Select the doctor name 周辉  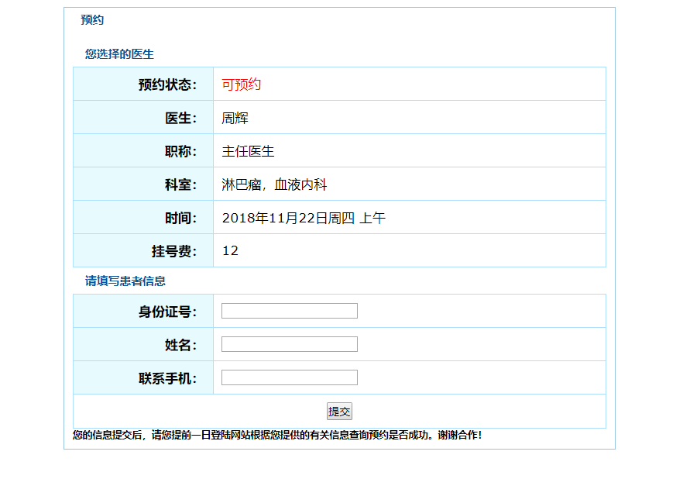[235, 118]
